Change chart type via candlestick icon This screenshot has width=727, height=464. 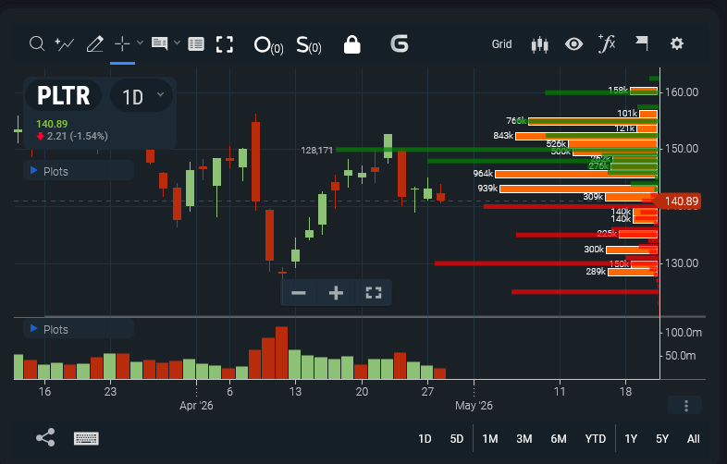click(539, 44)
